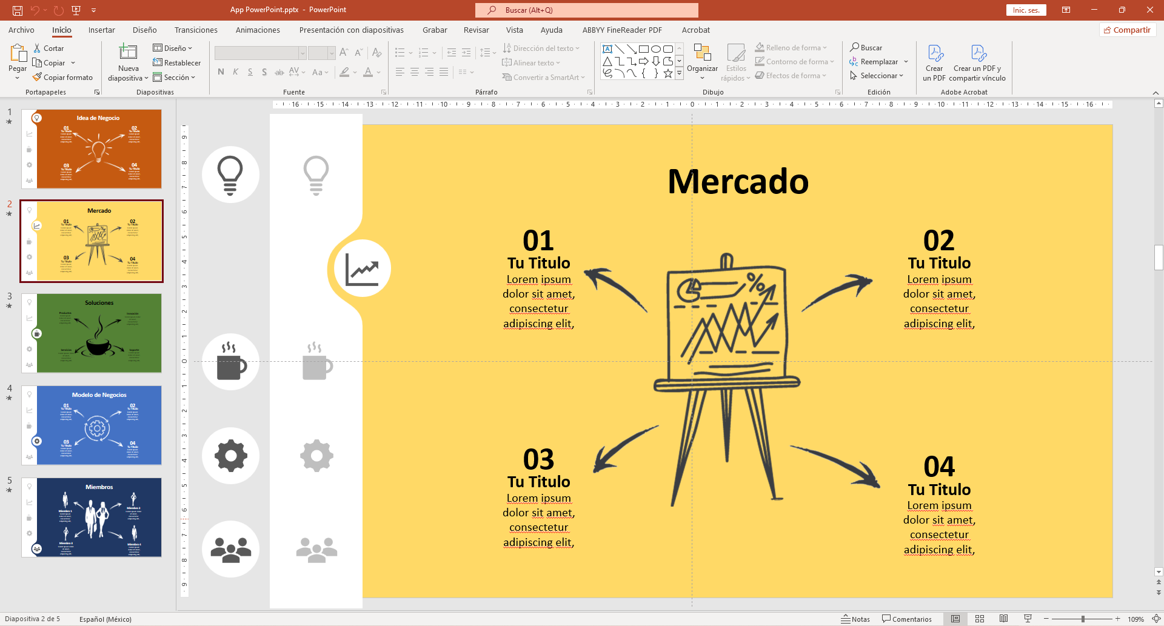Open the Seleccionar dropdown
This screenshot has height=626, width=1164.
pyautogui.click(x=877, y=76)
